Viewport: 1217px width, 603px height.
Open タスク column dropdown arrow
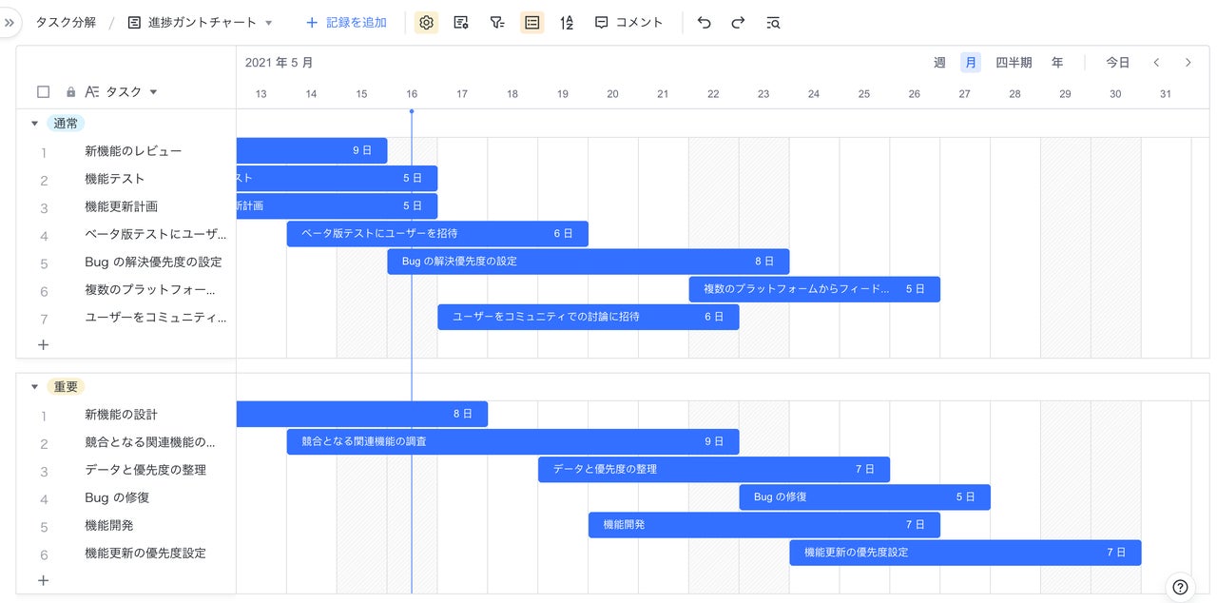tap(153, 92)
